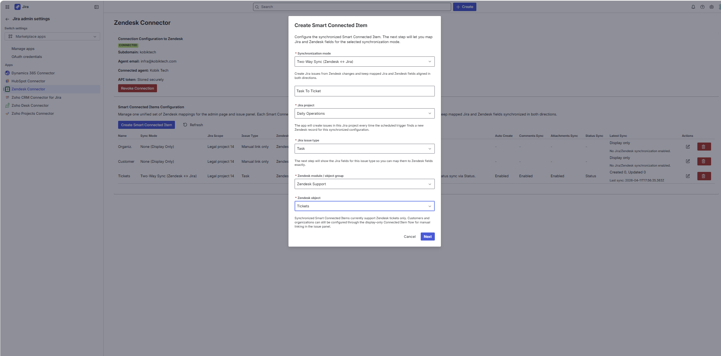Open the Jira issue type dropdown
Image resolution: width=721 pixels, height=356 pixels.
tap(364, 149)
